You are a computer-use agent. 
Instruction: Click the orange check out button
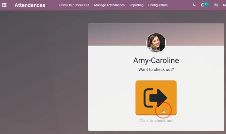(x=156, y=98)
